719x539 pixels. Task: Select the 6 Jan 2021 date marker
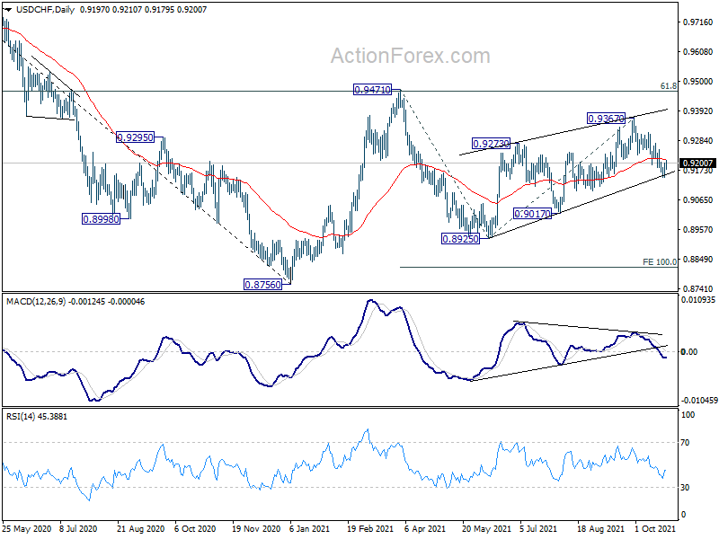tap(309, 528)
